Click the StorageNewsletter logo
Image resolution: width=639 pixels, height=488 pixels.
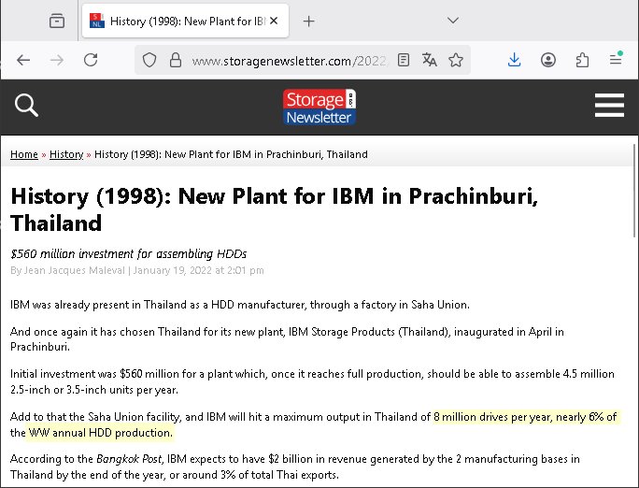click(319, 107)
